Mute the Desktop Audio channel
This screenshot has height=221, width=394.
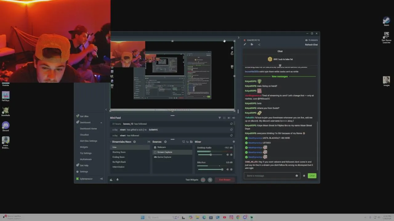pyautogui.click(x=228, y=155)
